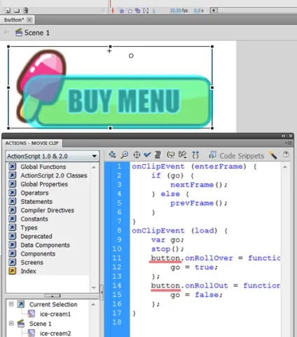The width and height of the screenshot is (297, 337).
Task: Click timeline scroll left arrow
Action: point(214,11)
